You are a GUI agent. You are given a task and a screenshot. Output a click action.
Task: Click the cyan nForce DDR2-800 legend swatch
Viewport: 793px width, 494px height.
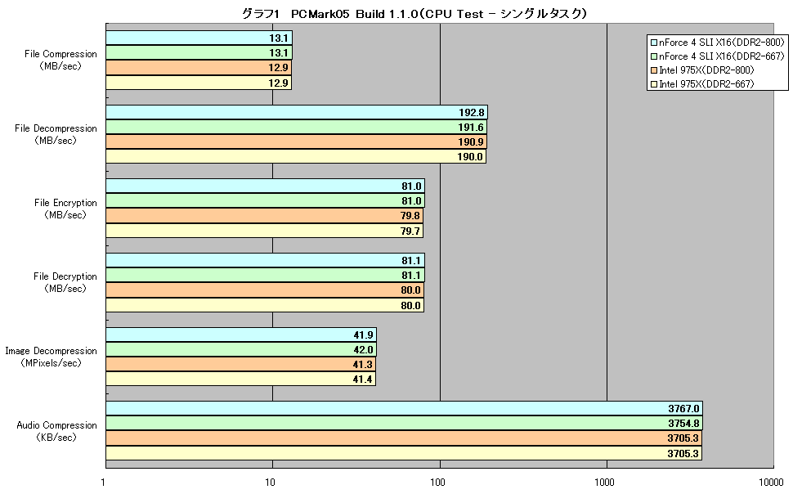(654, 43)
